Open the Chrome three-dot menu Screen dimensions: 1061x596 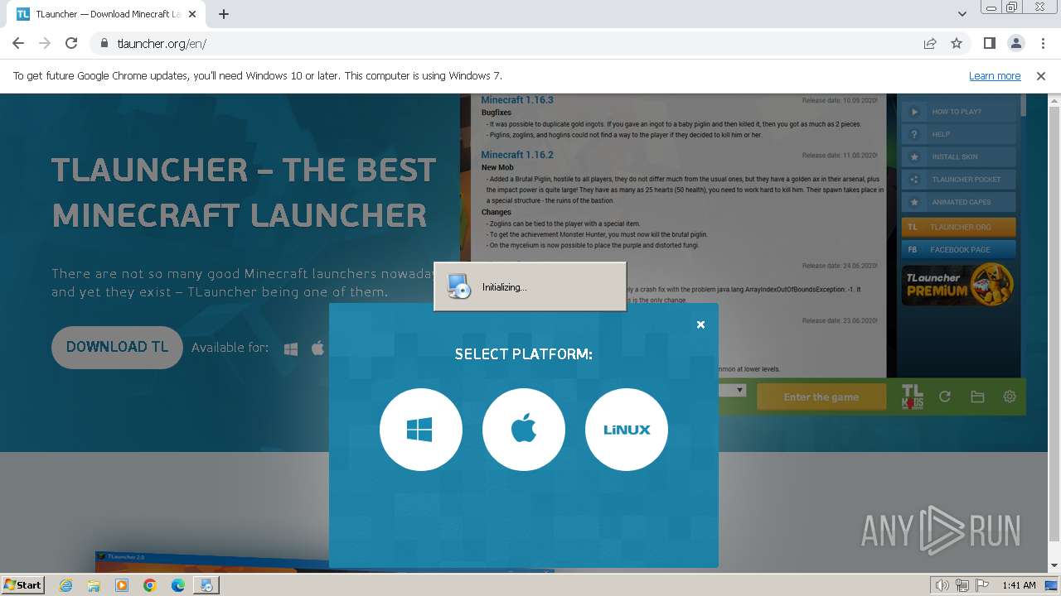[x=1042, y=43]
